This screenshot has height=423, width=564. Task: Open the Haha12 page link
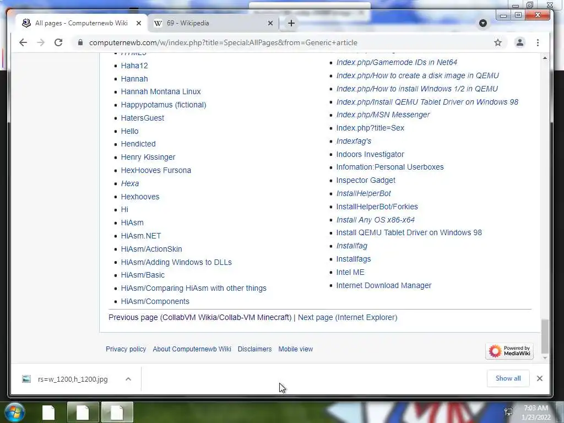[x=134, y=66]
